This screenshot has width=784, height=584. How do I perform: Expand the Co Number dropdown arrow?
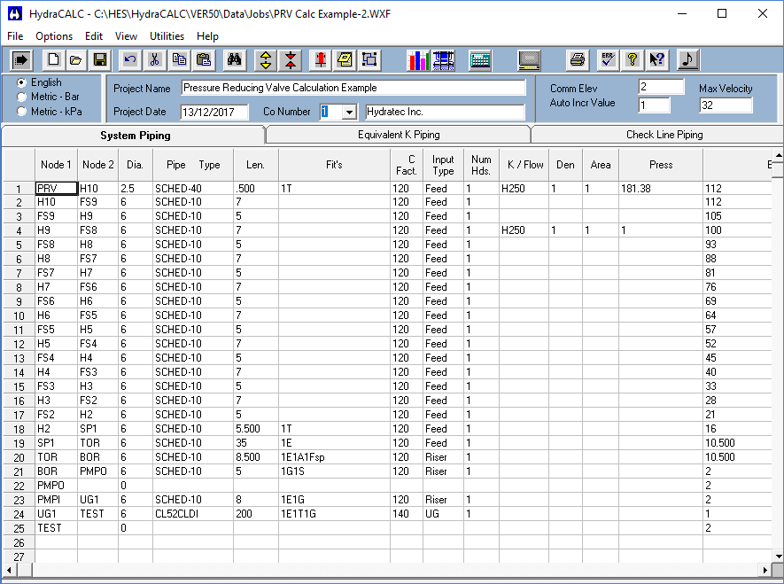pos(350,112)
